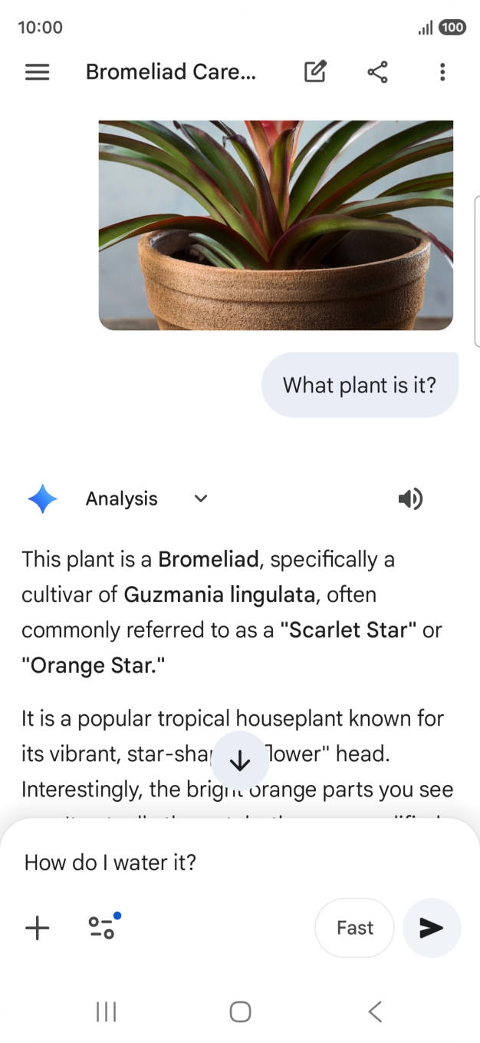The width and height of the screenshot is (480, 1043).
Task: Open the bromeliad plant photo
Action: pyautogui.click(x=276, y=225)
